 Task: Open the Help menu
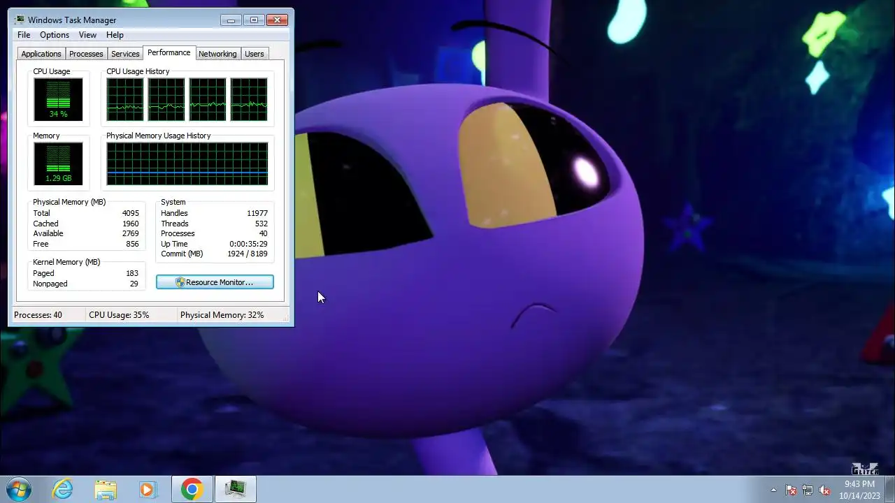tap(115, 35)
